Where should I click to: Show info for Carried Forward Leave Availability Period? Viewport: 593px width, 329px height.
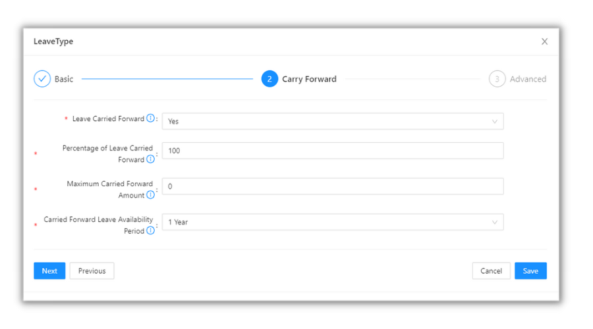tap(150, 230)
